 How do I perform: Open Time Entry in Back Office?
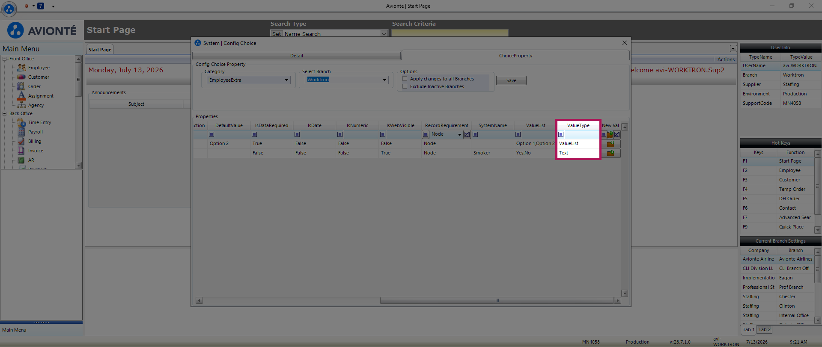coord(39,122)
